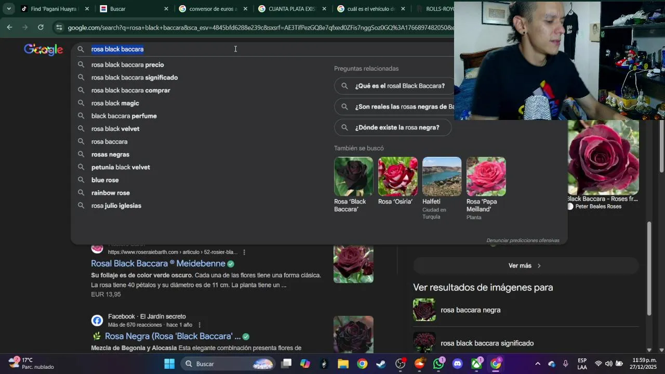Select suggestion 'rosa black velvet'
665x374 pixels.
[x=115, y=129]
